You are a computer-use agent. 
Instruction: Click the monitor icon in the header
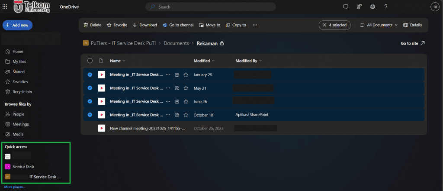(346, 7)
